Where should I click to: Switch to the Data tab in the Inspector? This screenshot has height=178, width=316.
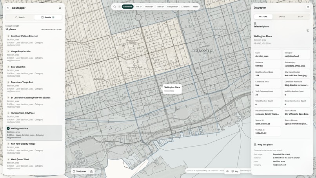tap(300, 17)
